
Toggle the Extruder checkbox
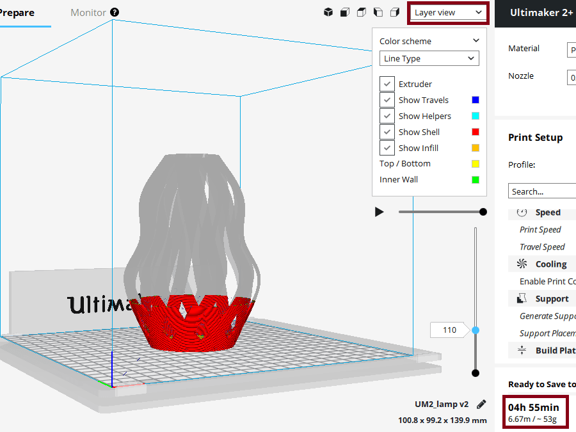coord(387,84)
